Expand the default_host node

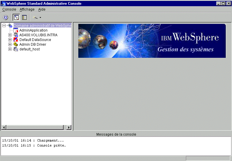click(10, 49)
